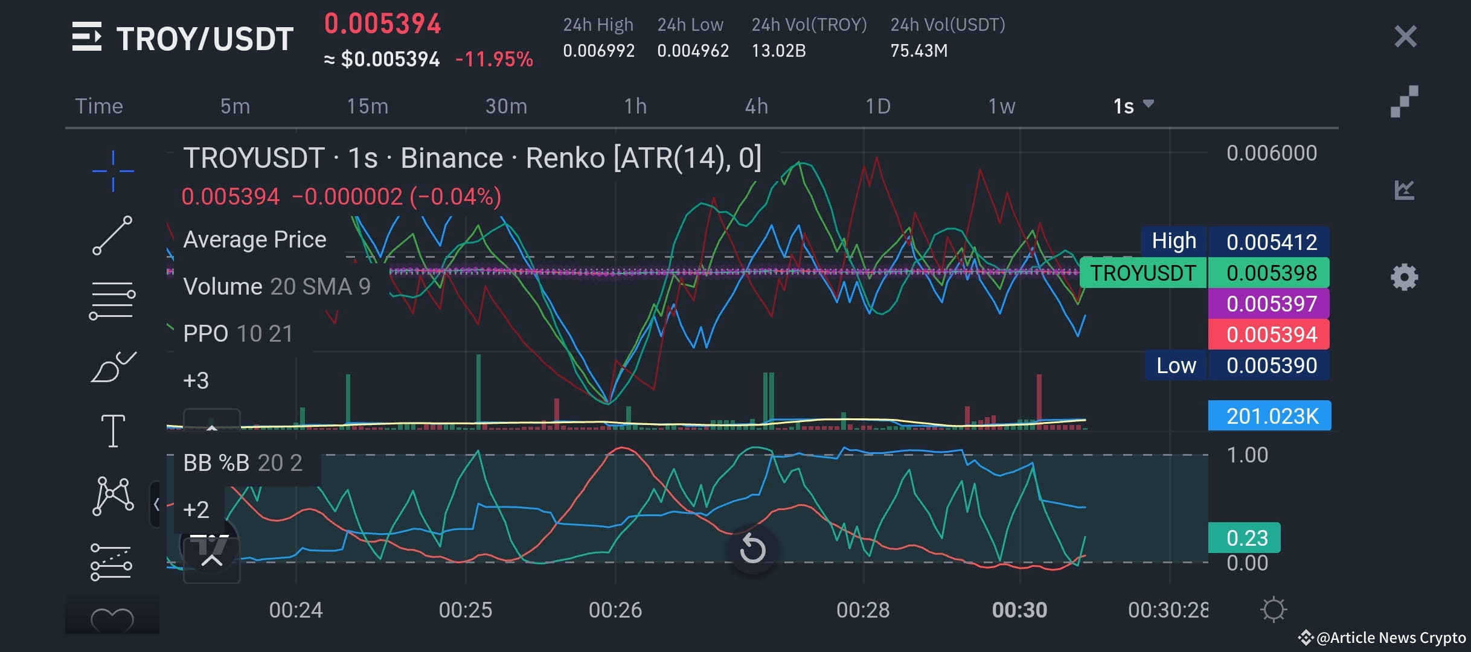Select the crosshair cursor tool

[x=112, y=170]
